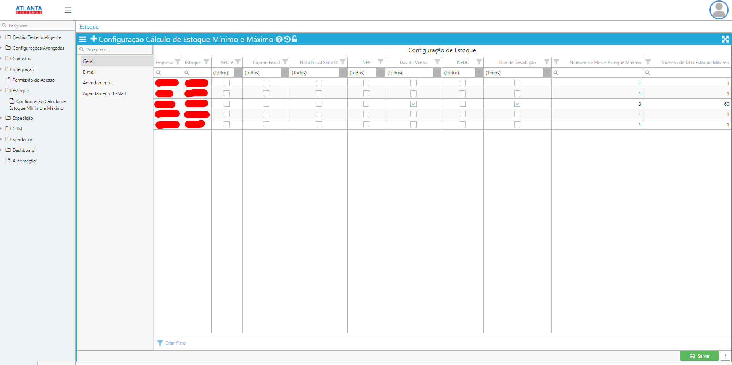The image size is (732, 365).
Task: Click the unlock padlock icon
Action: [x=294, y=39]
